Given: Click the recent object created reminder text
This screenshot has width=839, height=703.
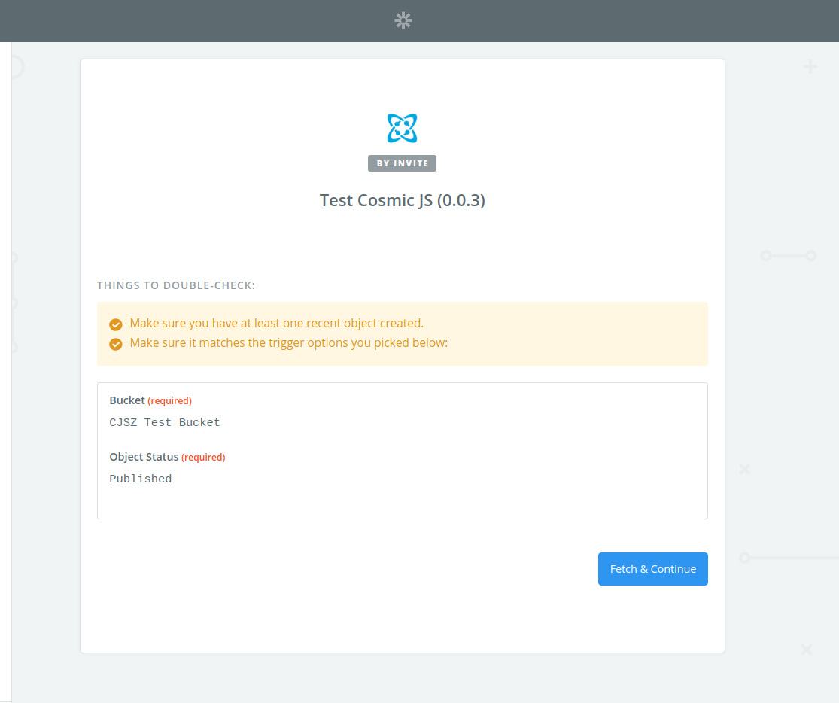Looking at the screenshot, I should (276, 324).
